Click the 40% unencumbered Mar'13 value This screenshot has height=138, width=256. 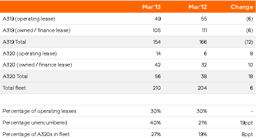pos(155,123)
